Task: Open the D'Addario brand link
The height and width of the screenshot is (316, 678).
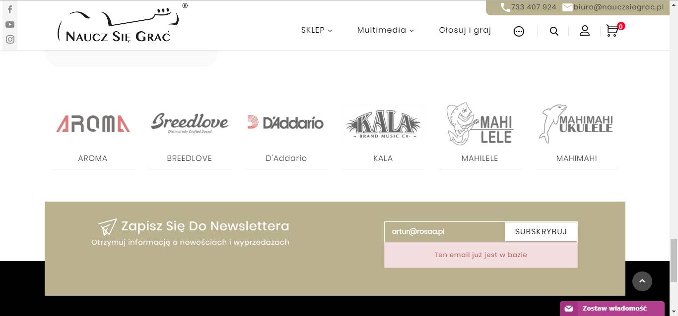Action: pos(286,158)
